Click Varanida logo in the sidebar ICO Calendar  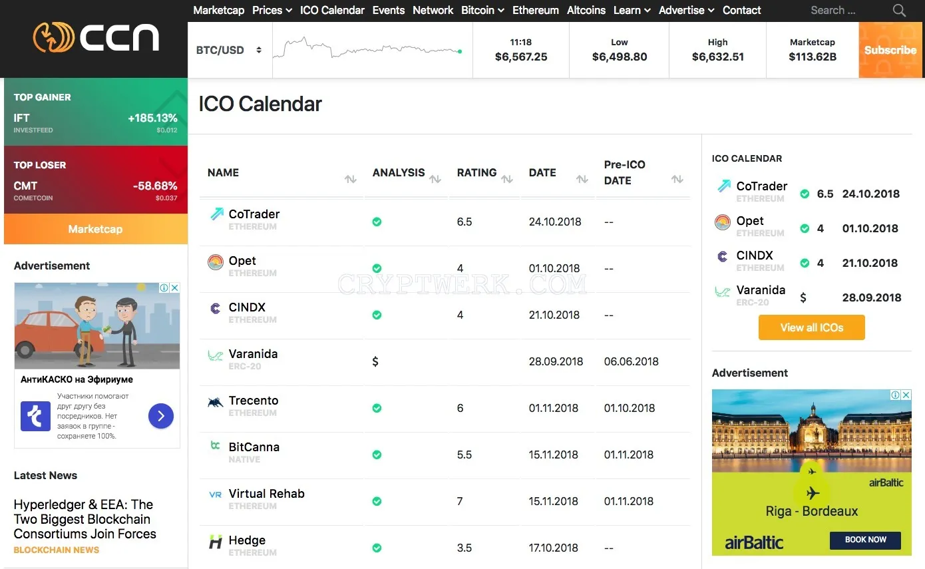[x=723, y=291]
